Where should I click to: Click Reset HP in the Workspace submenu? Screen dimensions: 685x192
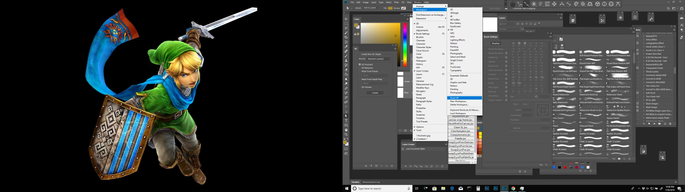pyautogui.click(x=465, y=98)
